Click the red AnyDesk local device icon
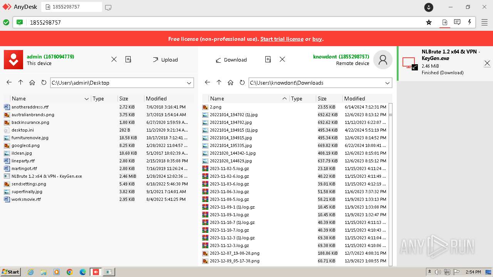 pyautogui.click(x=13, y=60)
